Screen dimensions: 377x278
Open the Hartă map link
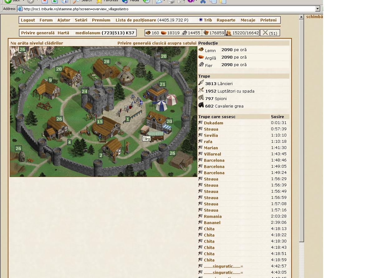pos(63,33)
